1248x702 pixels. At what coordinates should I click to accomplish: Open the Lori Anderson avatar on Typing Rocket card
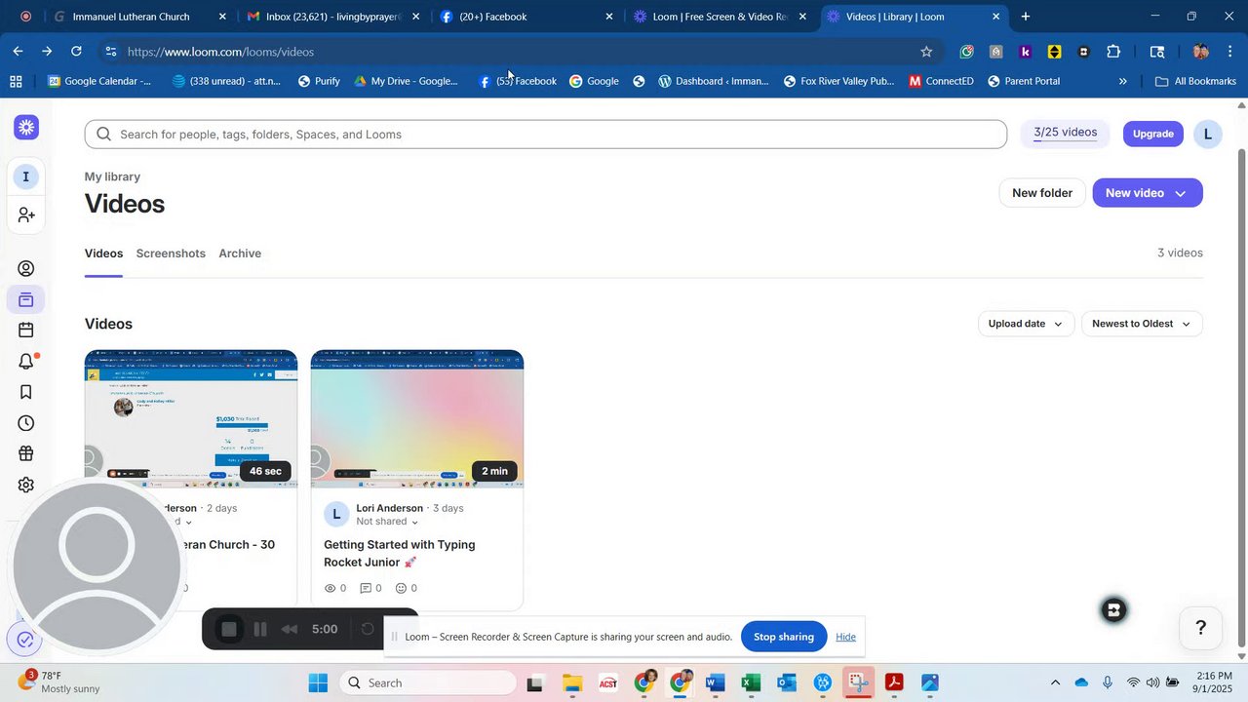click(x=336, y=514)
